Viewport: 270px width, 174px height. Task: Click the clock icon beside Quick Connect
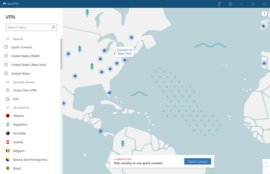click(6, 47)
